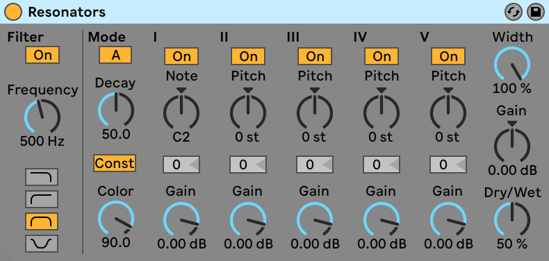549x261 pixels.
Task: Select the high-pass filter shape icon
Action: tap(42, 199)
